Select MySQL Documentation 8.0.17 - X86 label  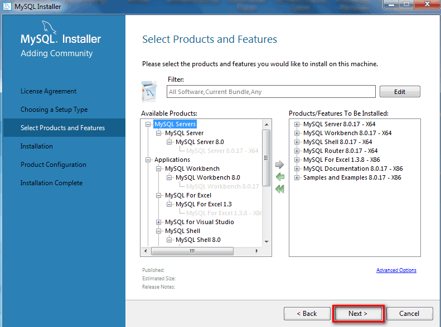[353, 169]
